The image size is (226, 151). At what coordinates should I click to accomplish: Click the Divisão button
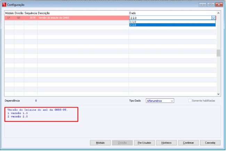122,143
